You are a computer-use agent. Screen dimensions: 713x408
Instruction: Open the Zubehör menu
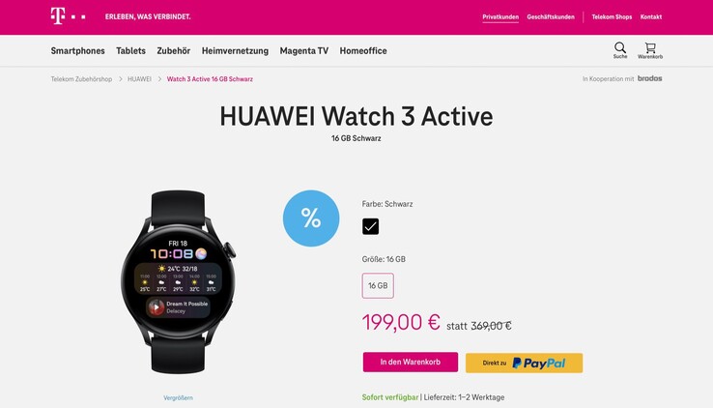tap(174, 51)
